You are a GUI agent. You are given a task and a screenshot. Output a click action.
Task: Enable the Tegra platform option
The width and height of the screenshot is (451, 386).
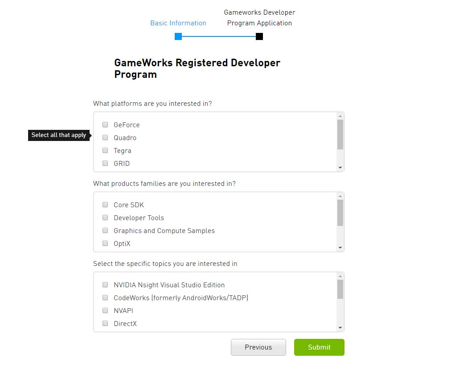pyautogui.click(x=105, y=150)
